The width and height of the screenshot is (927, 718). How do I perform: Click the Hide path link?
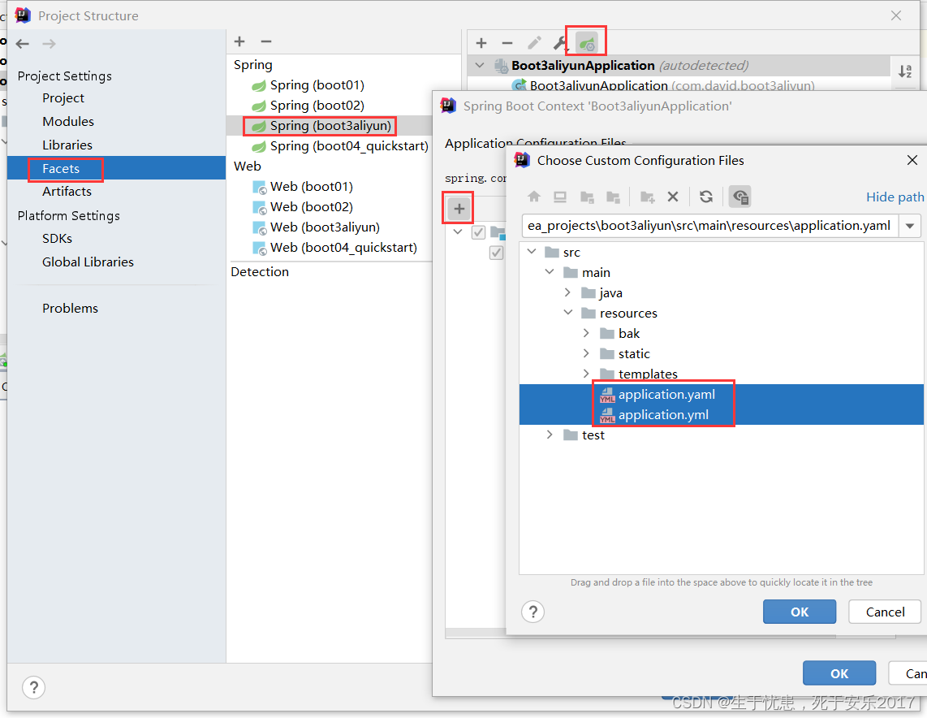pos(895,197)
